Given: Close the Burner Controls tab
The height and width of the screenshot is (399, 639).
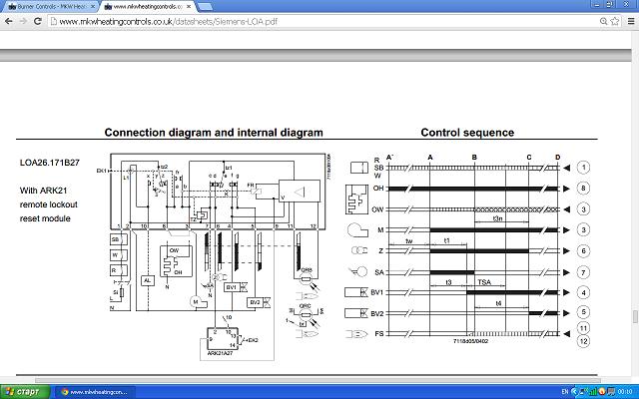Looking at the screenshot, I should (x=94, y=6).
